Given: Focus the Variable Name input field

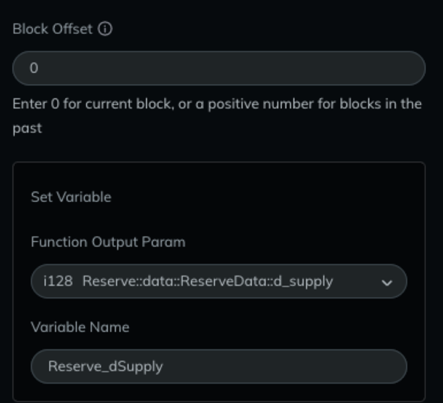Looking at the screenshot, I should (x=219, y=366).
